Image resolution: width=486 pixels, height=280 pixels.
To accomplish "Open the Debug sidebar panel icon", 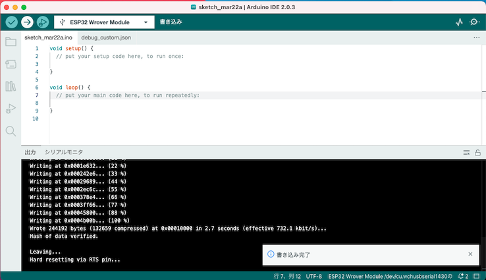I will 11,109.
